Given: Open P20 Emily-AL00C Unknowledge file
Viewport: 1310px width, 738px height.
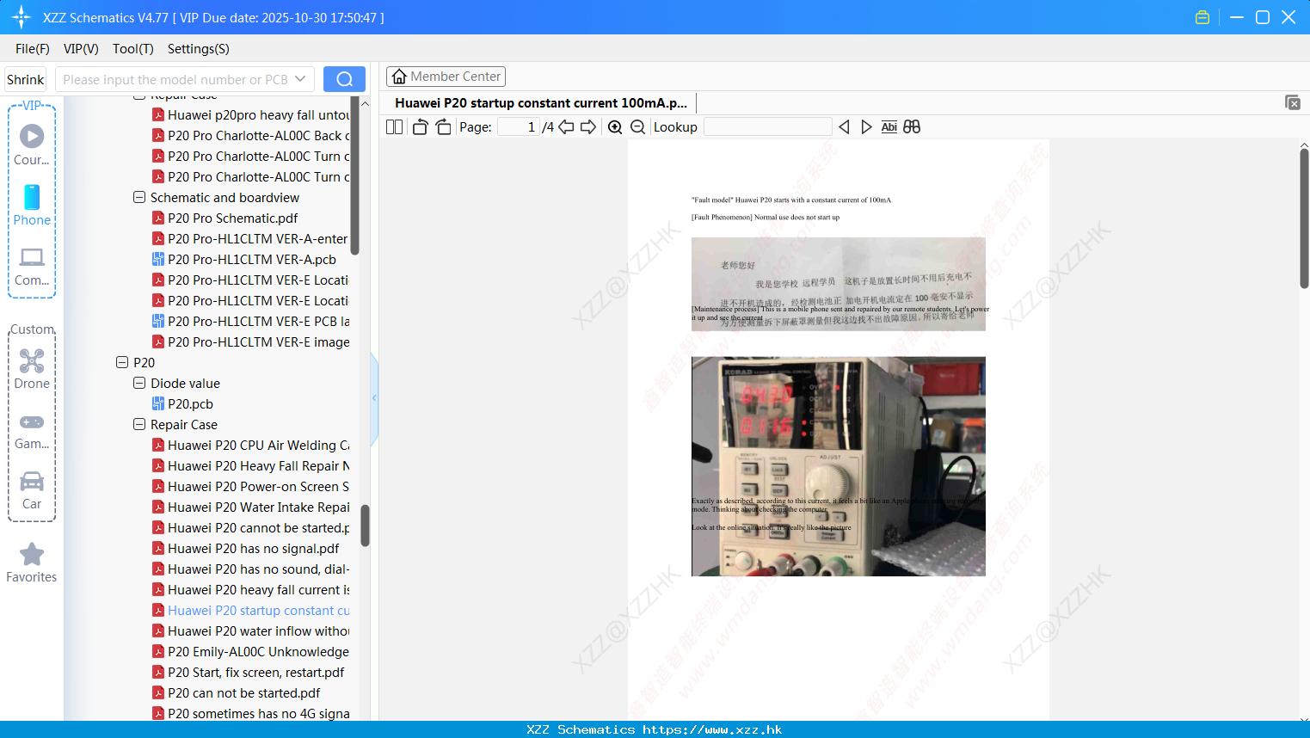Looking at the screenshot, I should (251, 651).
